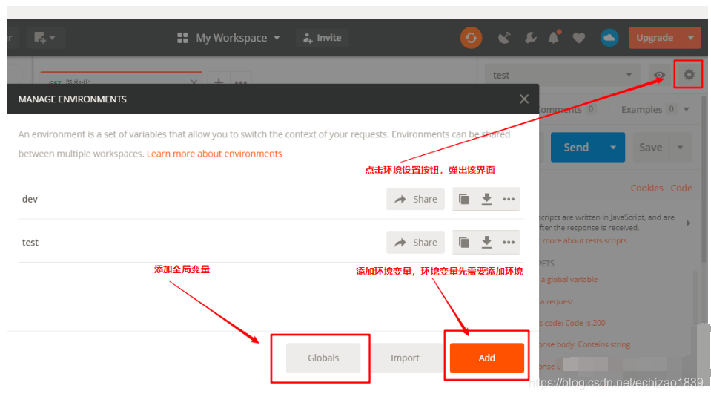
Task: Open the satellite capture requests icon
Action: 504,38
